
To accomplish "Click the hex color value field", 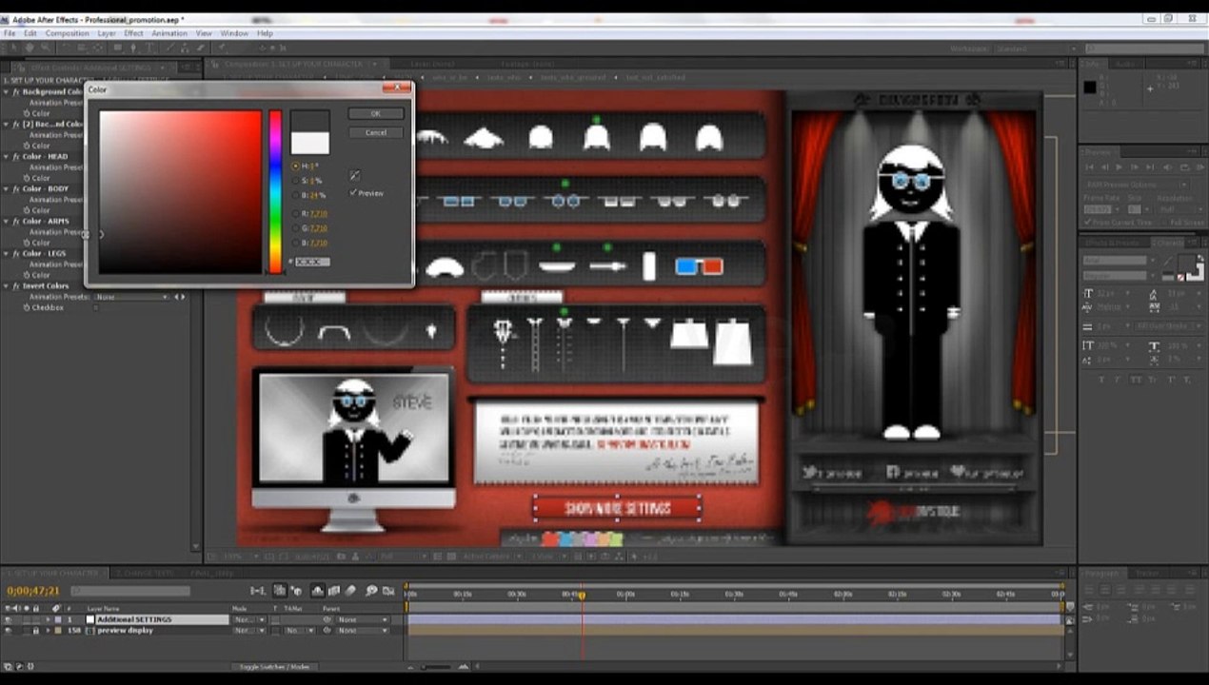I will click(312, 262).
